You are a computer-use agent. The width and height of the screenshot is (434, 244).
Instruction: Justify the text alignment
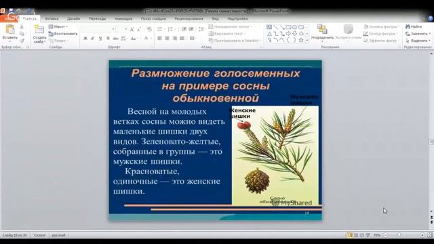pyautogui.click(x=182, y=39)
